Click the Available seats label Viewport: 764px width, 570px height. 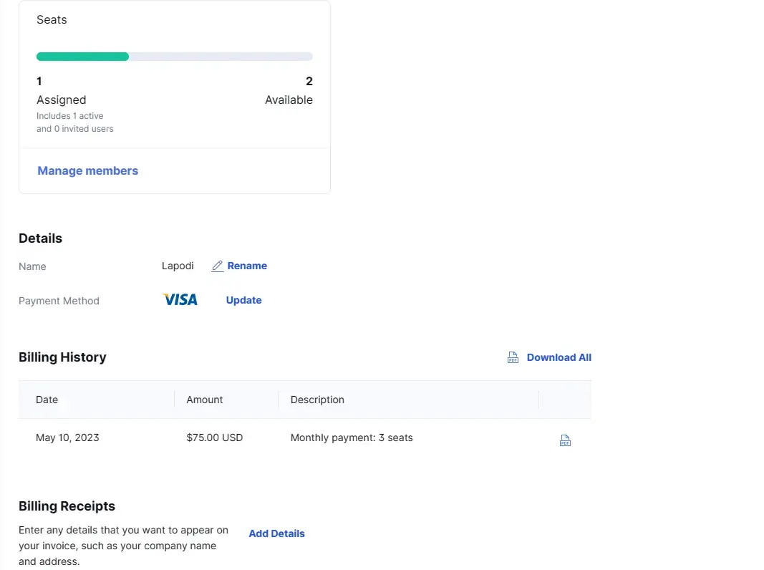(289, 100)
